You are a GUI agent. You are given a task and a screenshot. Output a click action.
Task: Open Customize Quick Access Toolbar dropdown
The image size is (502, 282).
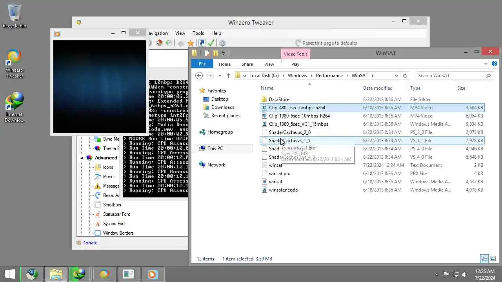[x=223, y=54]
